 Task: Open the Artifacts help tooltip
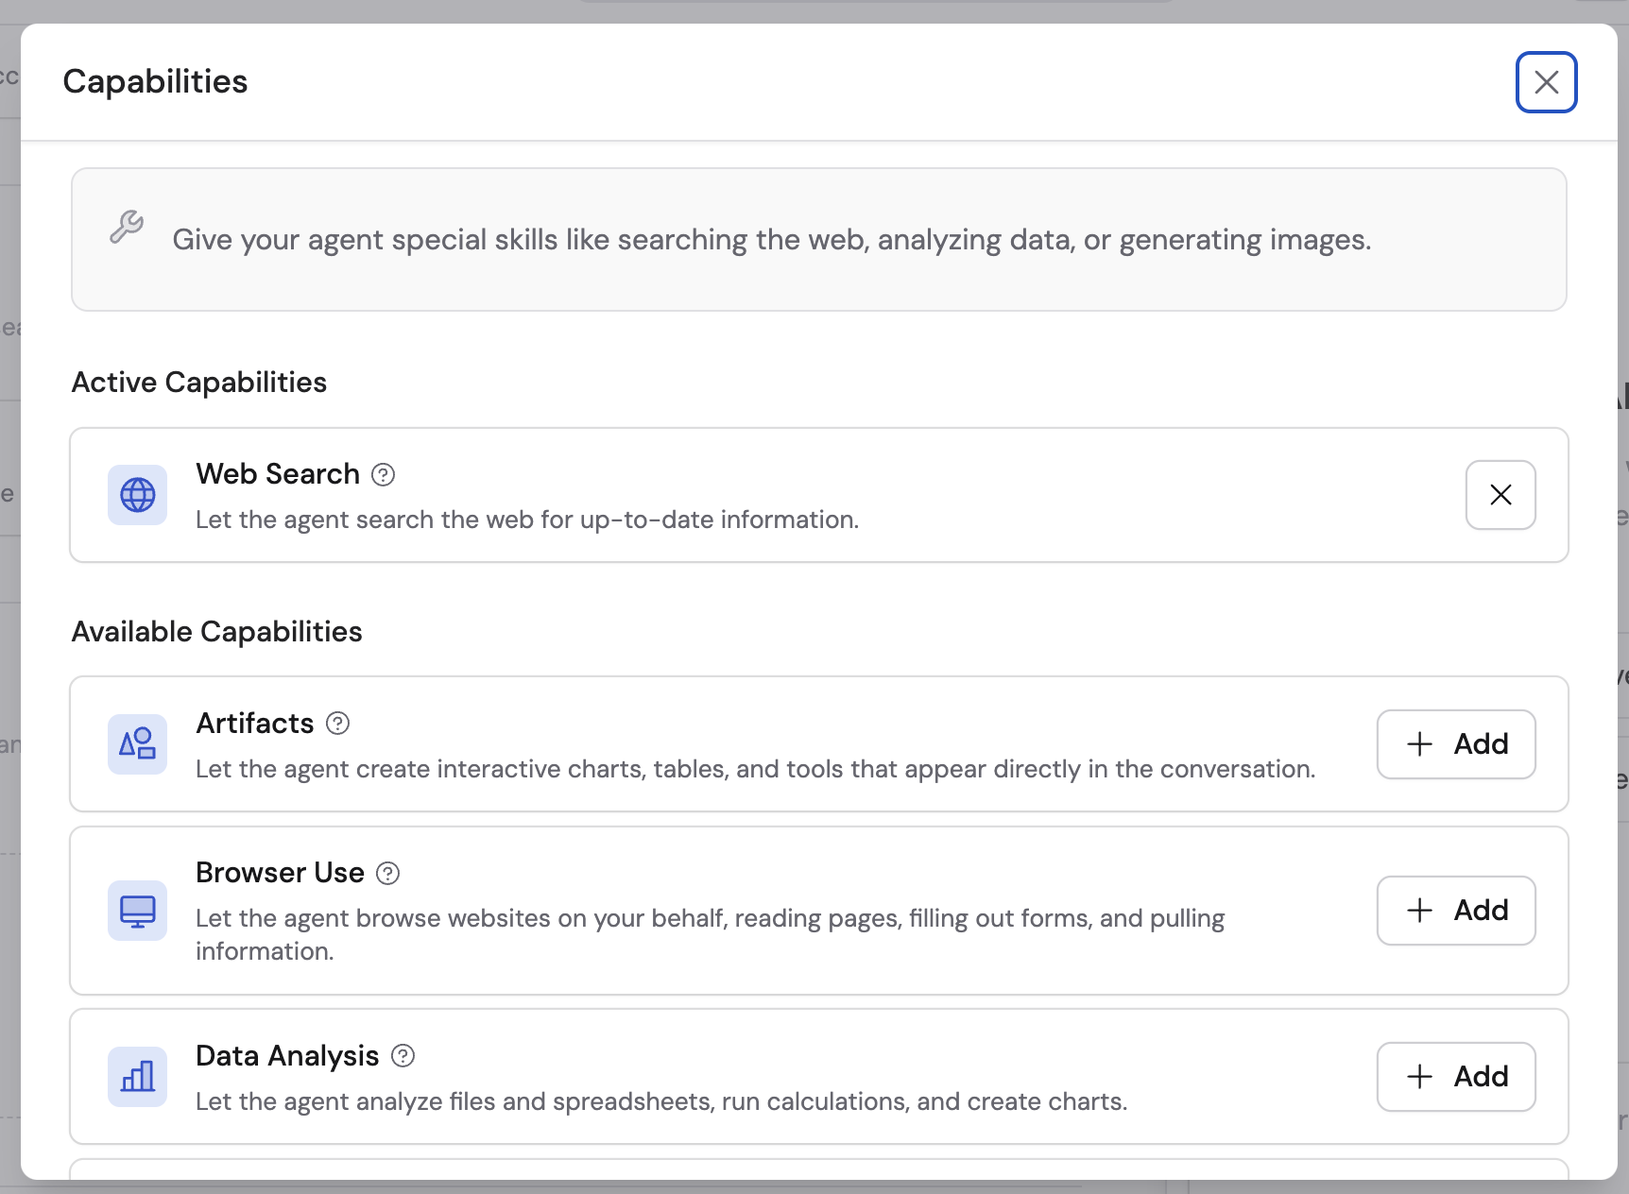(x=336, y=724)
